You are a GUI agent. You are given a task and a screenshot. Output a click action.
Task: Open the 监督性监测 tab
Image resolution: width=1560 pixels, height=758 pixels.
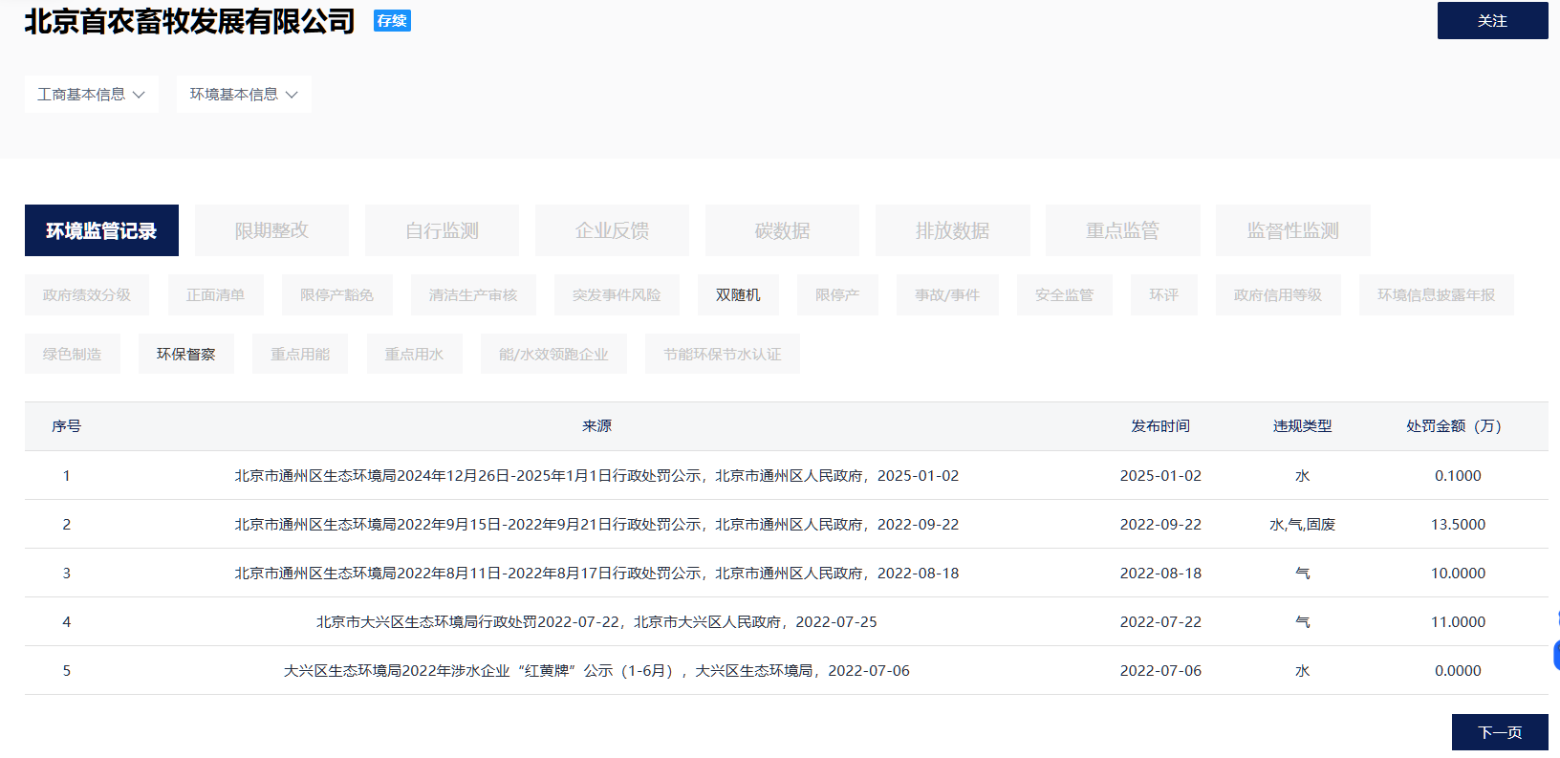1292,230
